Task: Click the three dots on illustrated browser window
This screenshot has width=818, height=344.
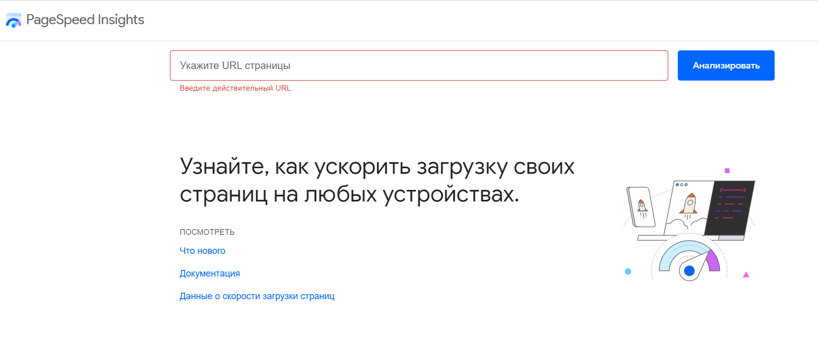Action: tap(681, 185)
